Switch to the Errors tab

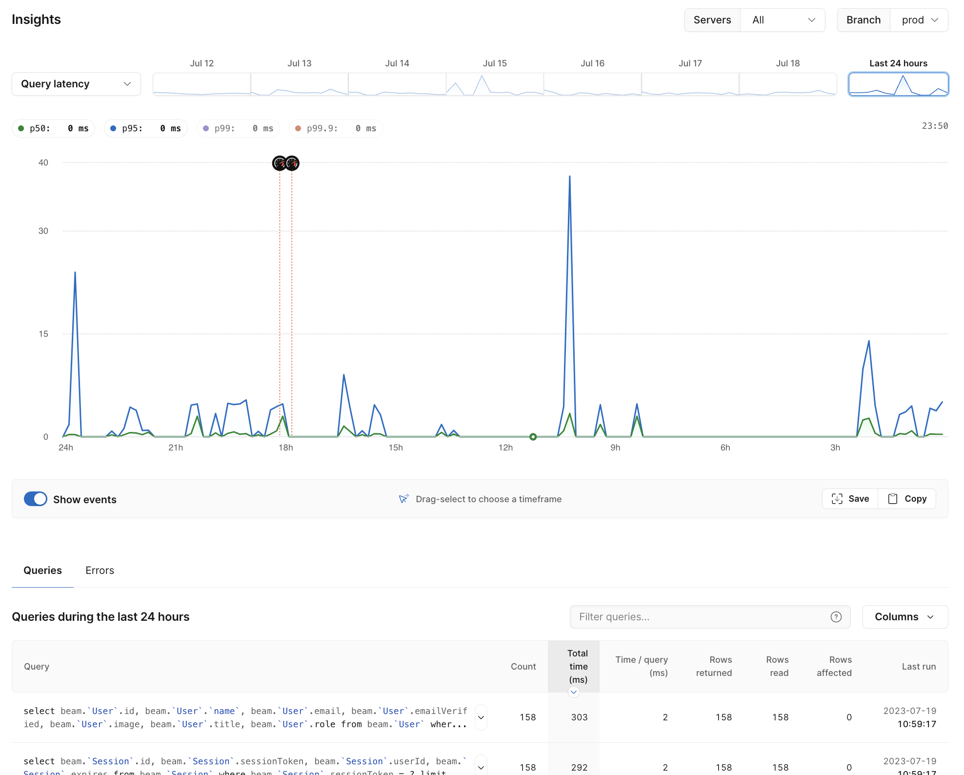tap(100, 570)
